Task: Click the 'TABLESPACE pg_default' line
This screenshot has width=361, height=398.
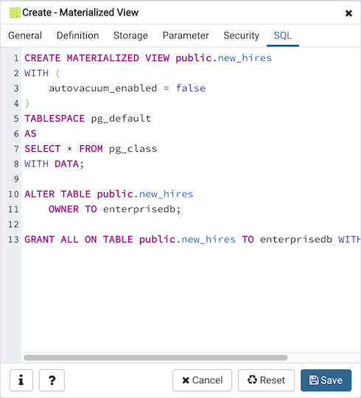Action: click(x=88, y=119)
